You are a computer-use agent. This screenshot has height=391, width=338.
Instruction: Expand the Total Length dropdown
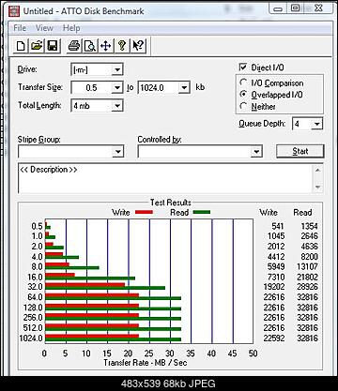[x=117, y=106]
